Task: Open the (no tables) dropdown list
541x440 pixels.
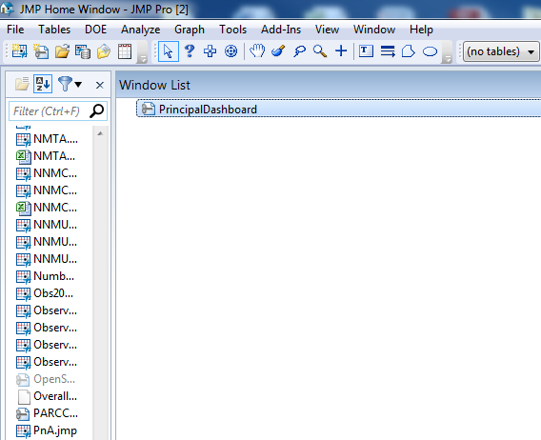Action: click(x=501, y=51)
